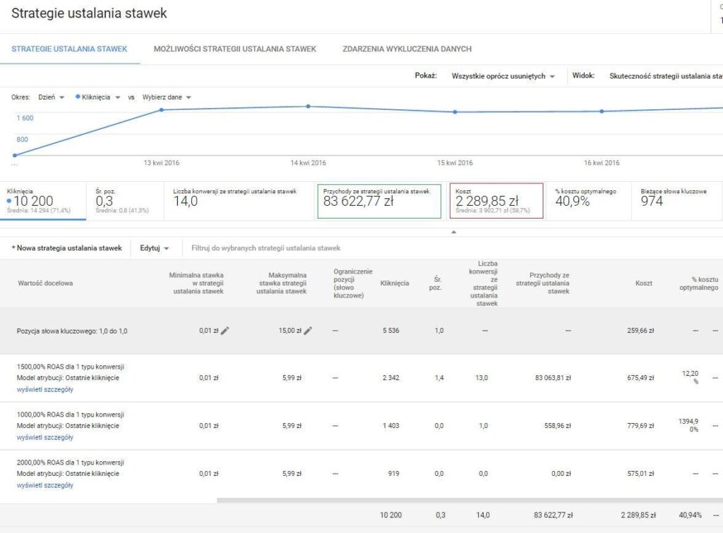This screenshot has width=723, height=533.
Task: Click total 40,94% in footer row
Action: [691, 515]
